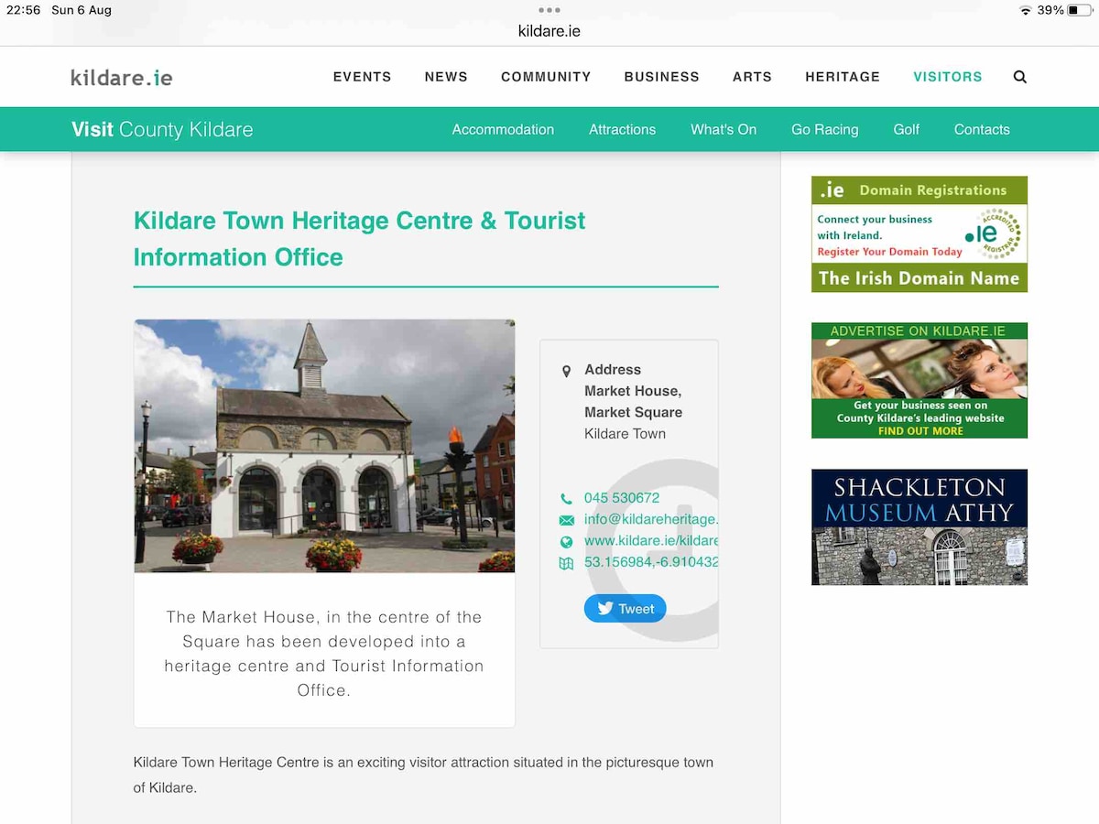Open the Community menu

pyautogui.click(x=546, y=77)
